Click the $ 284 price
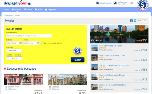The image size is (152, 94). click(x=144, y=50)
